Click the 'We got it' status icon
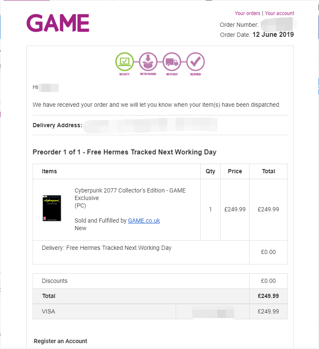The height and width of the screenshot is (349, 319). click(124, 62)
